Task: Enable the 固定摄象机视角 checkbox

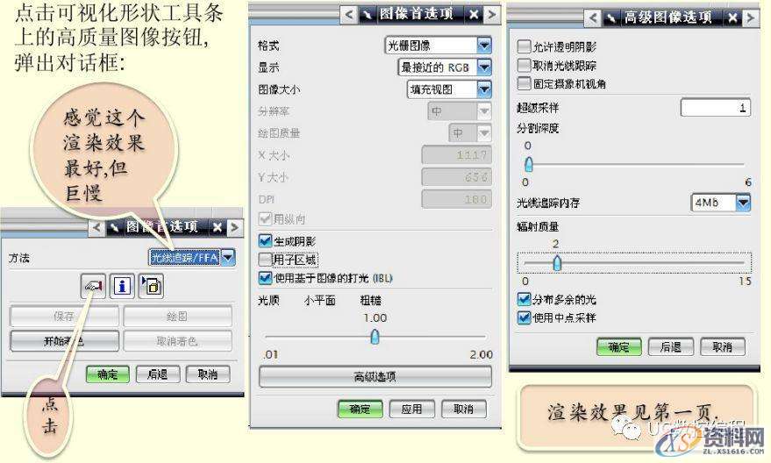Action: [525, 83]
